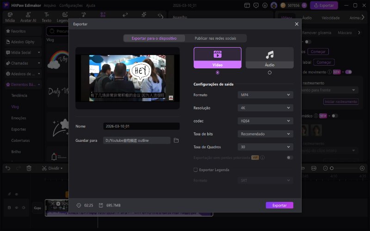Select the Emoções subcategory

18,118
